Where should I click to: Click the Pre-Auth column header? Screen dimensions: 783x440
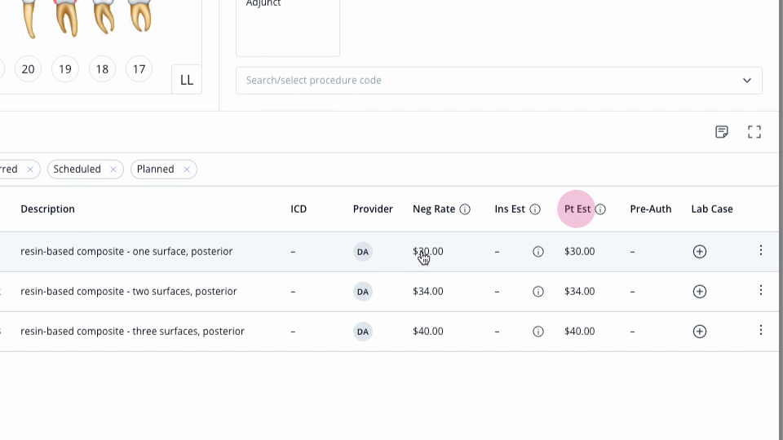point(651,209)
